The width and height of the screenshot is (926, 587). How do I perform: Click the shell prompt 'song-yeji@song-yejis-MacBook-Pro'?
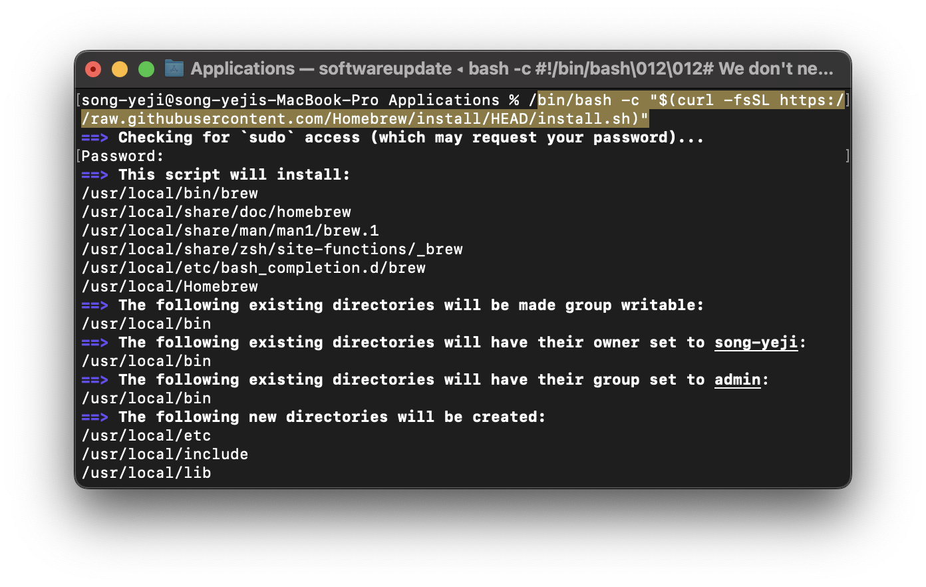230,100
